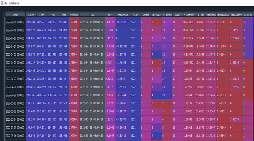
Task: Select roc1 cell -0.8177
Action: tap(110, 22)
